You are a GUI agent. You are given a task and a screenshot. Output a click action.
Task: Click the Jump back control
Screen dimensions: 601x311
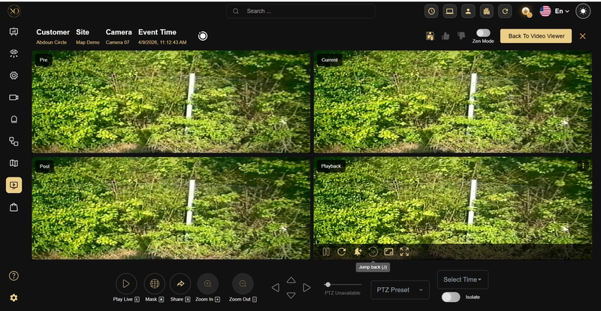point(373,252)
